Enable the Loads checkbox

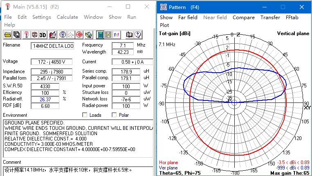[x=85, y=115]
